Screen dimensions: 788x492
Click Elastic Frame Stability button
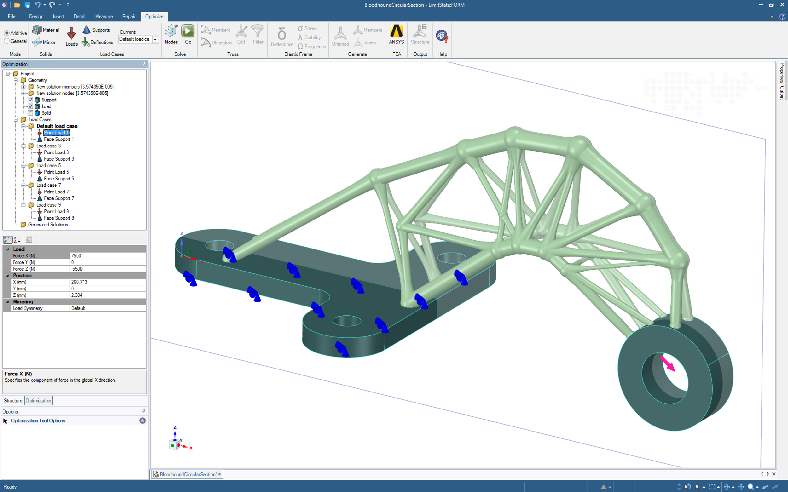(x=309, y=37)
